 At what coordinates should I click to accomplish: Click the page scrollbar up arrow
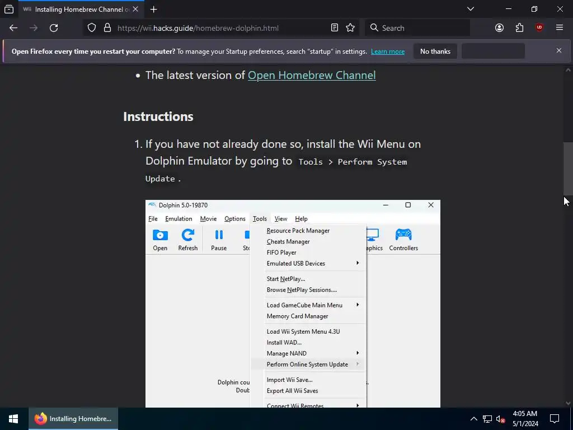coord(568,70)
